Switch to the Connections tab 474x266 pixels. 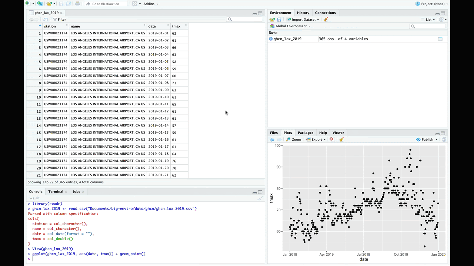(325, 13)
